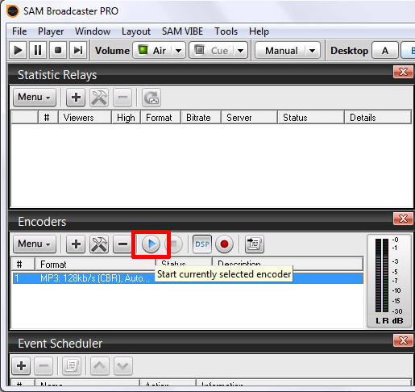Start the currently selected encoder

pyautogui.click(x=151, y=244)
